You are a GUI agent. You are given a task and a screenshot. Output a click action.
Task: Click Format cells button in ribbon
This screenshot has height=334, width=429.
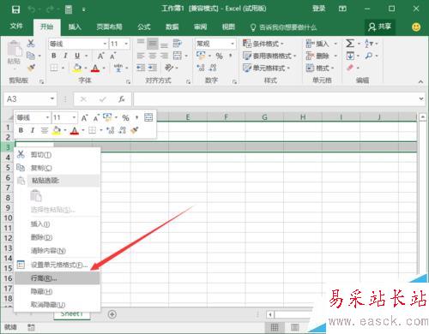tap(320, 68)
